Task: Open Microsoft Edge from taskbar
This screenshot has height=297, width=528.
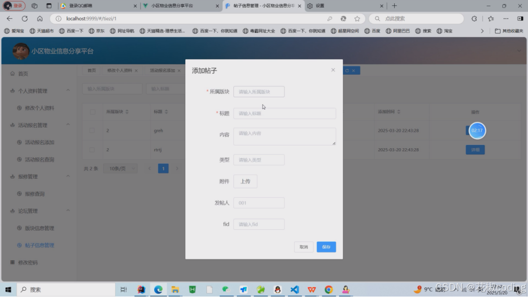Action: pyautogui.click(x=158, y=289)
